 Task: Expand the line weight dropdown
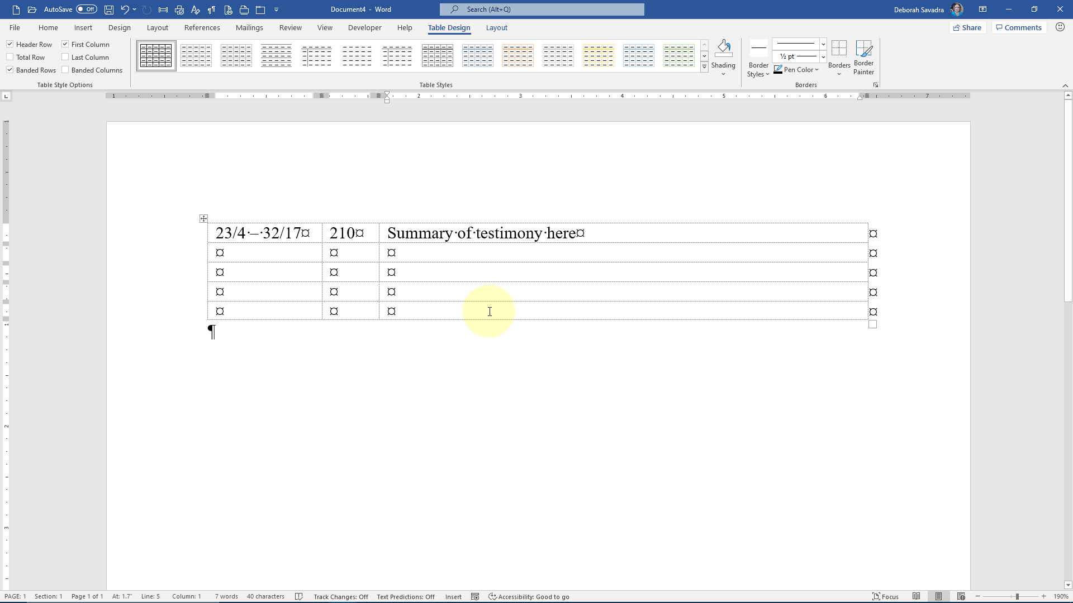(x=823, y=56)
